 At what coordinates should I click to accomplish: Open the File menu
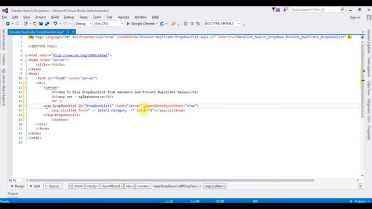pyautogui.click(x=4, y=17)
